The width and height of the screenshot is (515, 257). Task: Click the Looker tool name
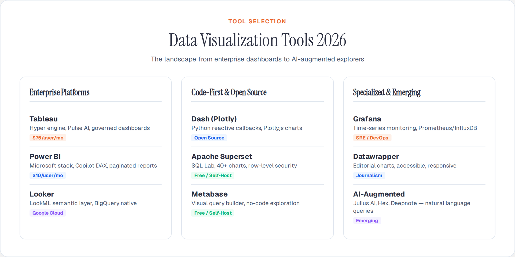[42, 194]
